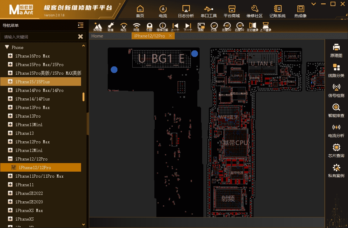This screenshot has width=348, height=228.
Task: Open the 记账系统 accounting system
Action: click(x=278, y=11)
